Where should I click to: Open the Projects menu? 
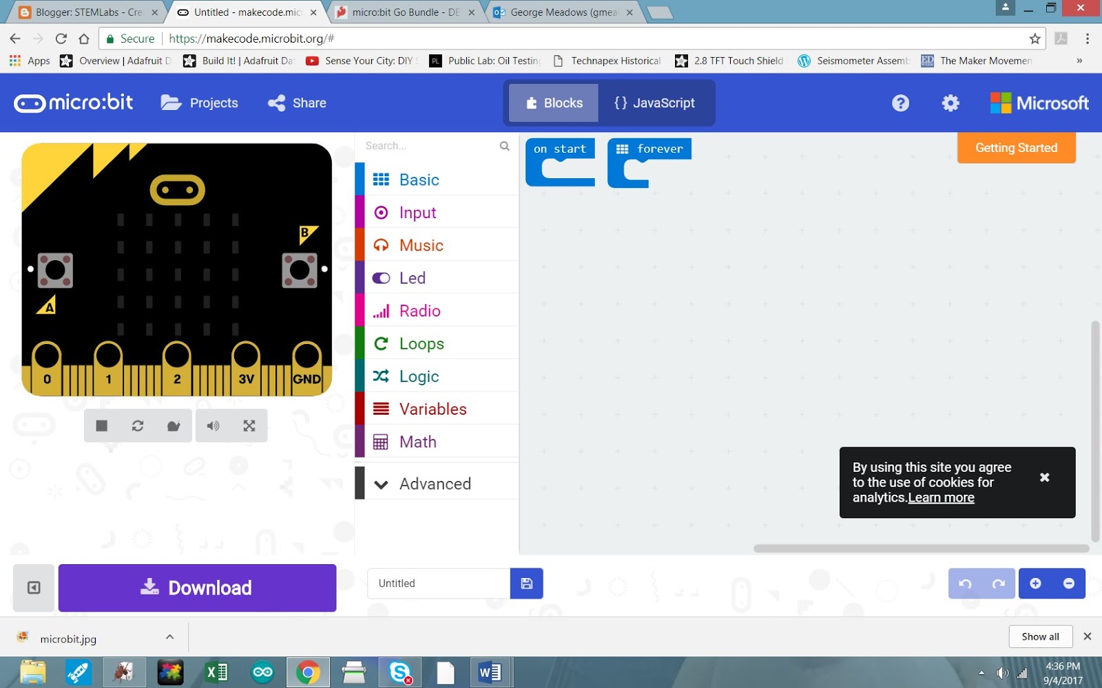coord(199,103)
